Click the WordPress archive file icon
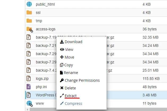167x111 pixels. [x=29, y=95]
